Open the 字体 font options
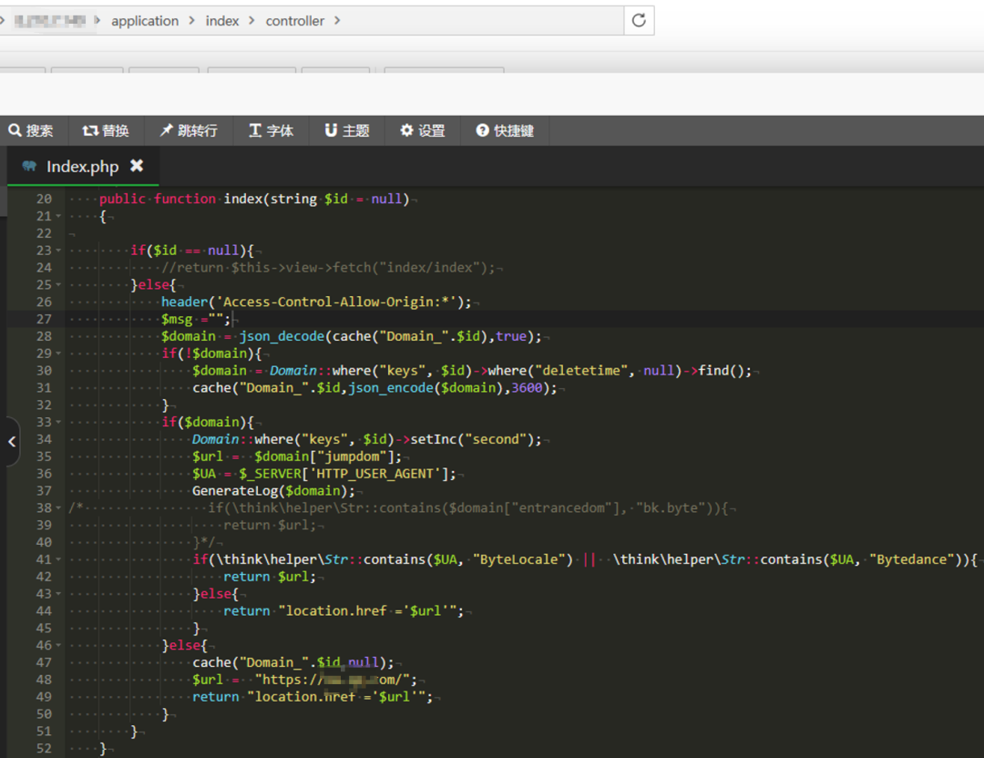This screenshot has height=758, width=984. coord(272,131)
